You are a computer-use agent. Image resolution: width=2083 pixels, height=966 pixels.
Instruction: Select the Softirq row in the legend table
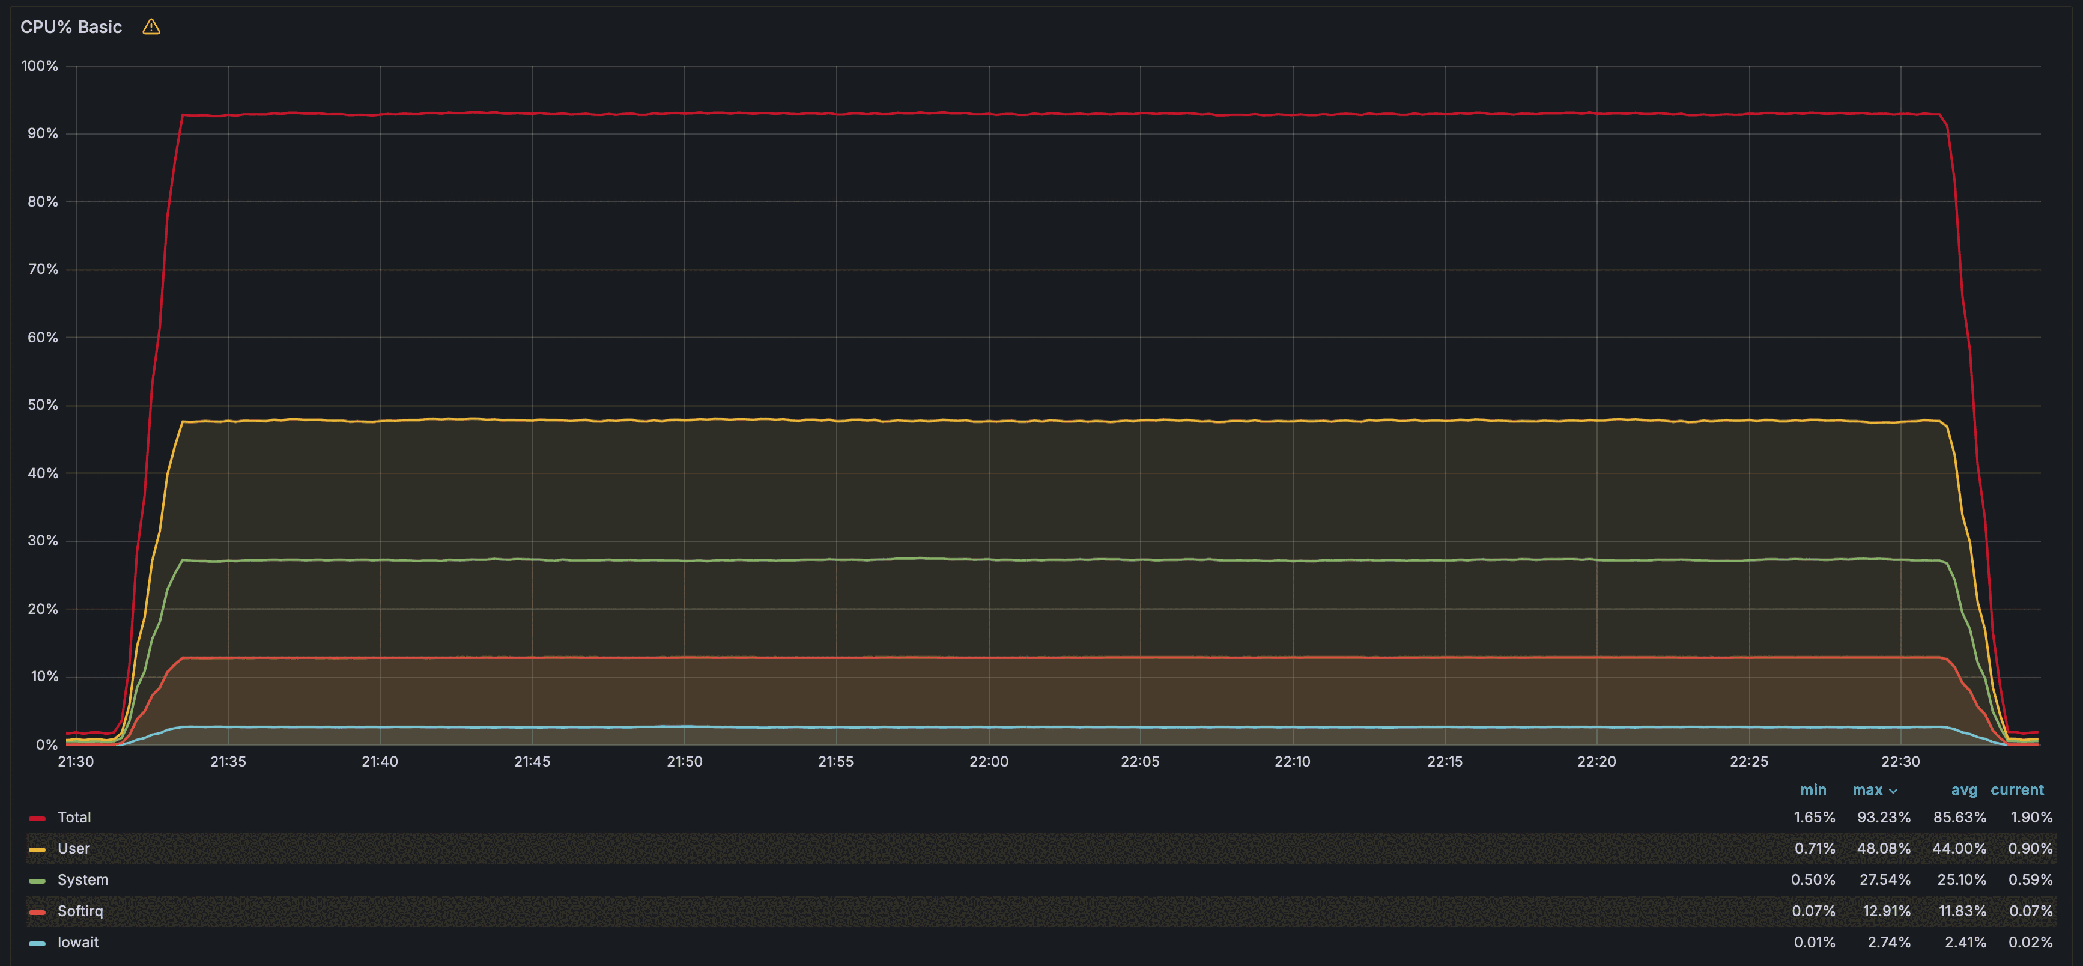click(x=80, y=911)
